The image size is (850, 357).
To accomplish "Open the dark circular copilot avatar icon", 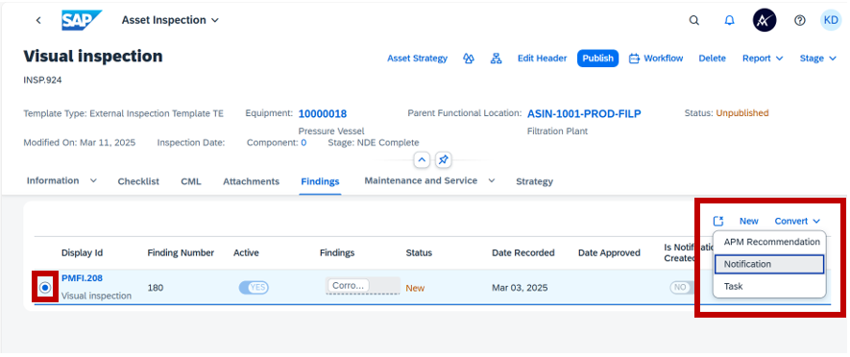I will (765, 20).
